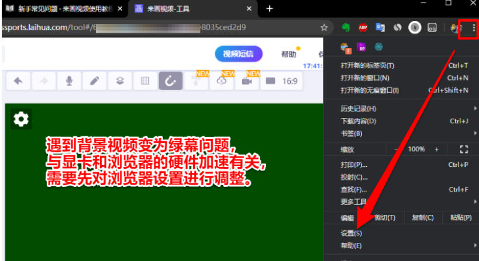Click the teal hexagon extension icon
Image resolution: width=479 pixels, height=261 pixels.
click(x=378, y=47)
